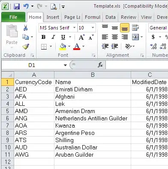The image size is (168, 169).
Task: Switch to the Insert tab
Action: click(x=53, y=17)
